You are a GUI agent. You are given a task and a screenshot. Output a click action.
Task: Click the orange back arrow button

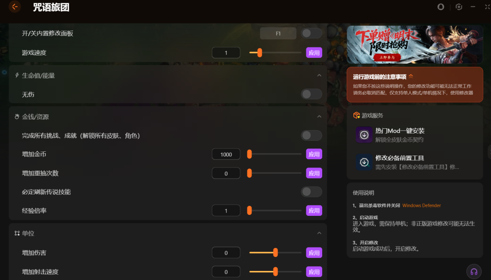pyautogui.click(x=15, y=7)
